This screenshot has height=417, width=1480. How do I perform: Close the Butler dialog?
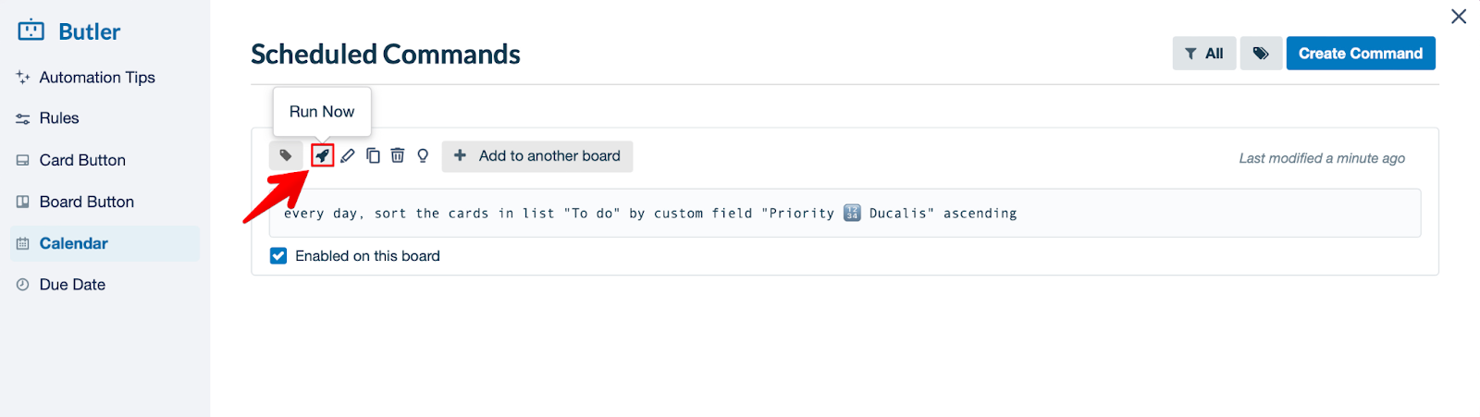click(1459, 17)
